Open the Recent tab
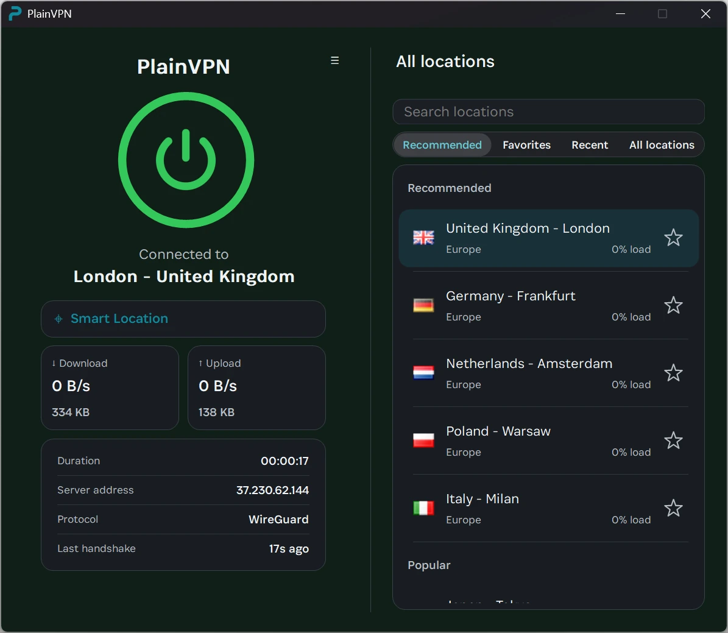 [590, 145]
